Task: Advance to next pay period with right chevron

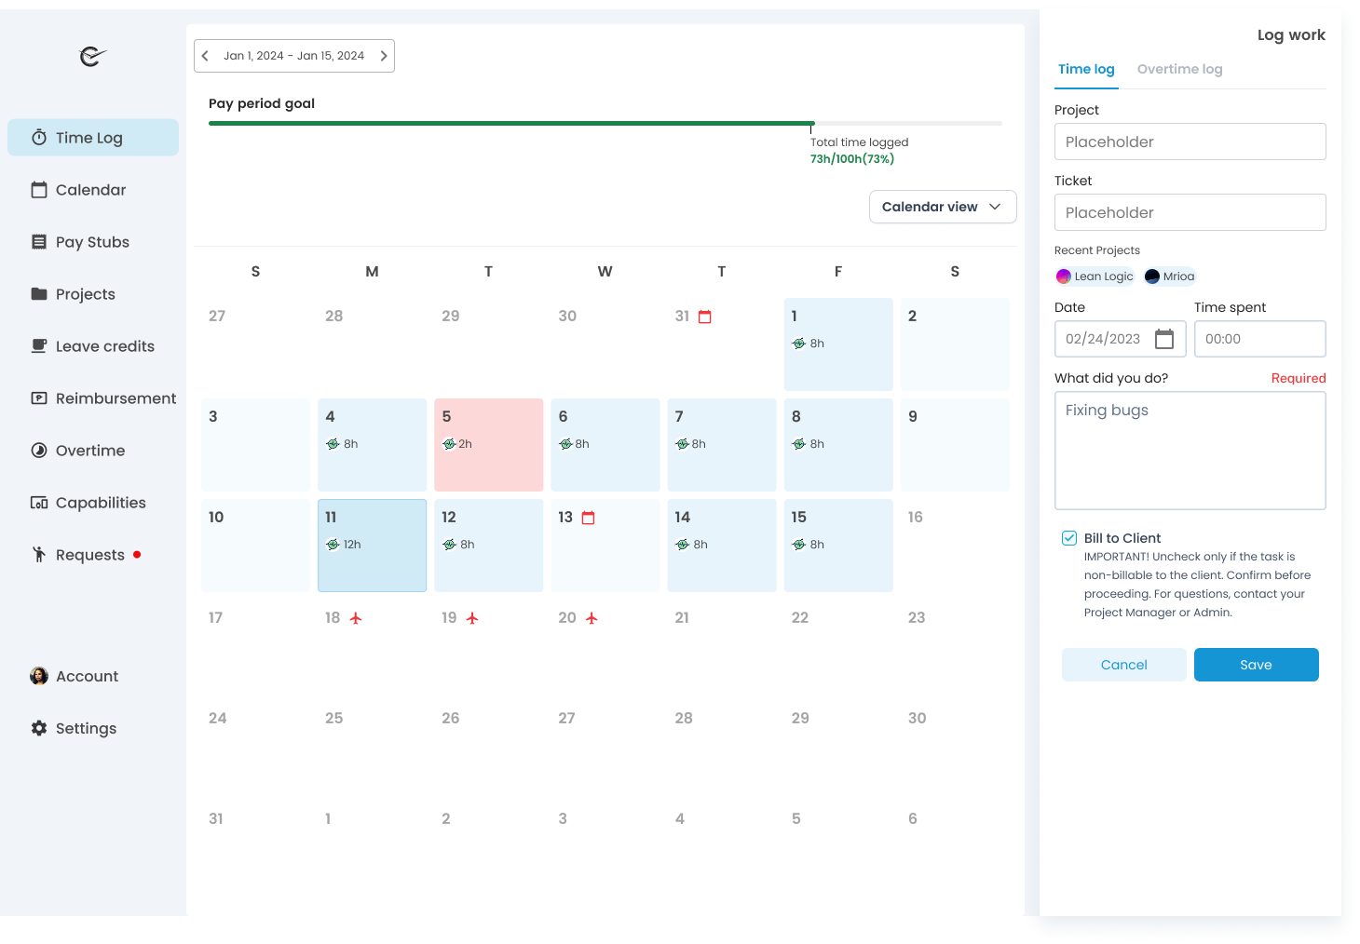Action: pyautogui.click(x=383, y=55)
